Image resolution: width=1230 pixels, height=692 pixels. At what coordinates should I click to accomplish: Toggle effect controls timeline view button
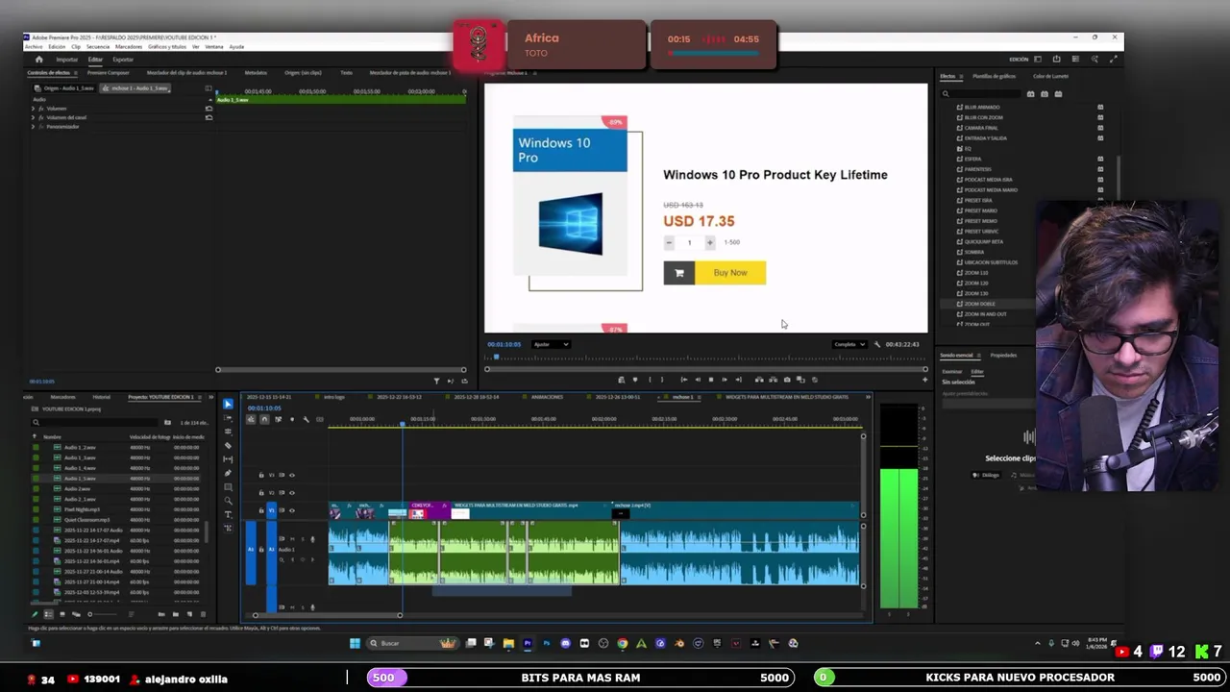coord(209,88)
